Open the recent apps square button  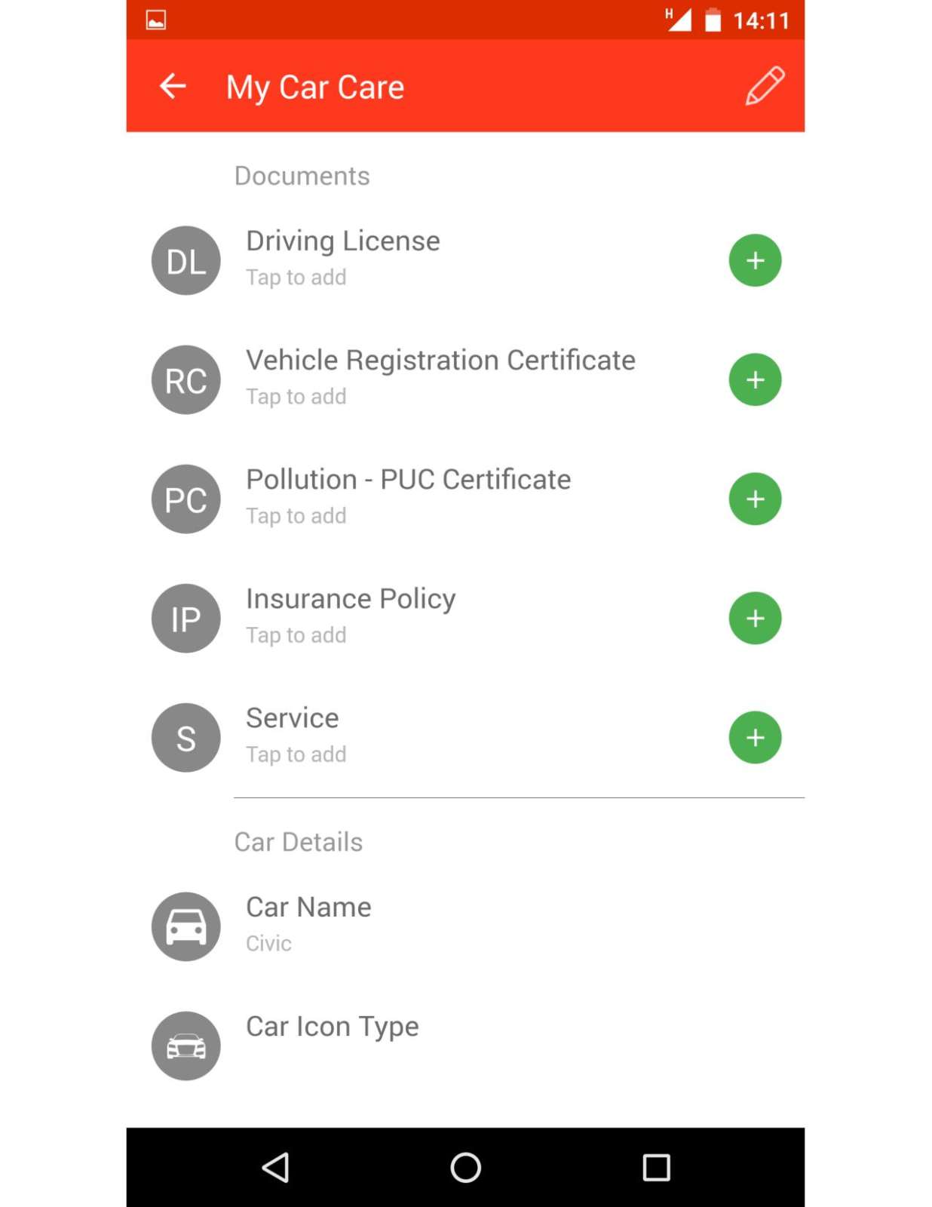coord(656,1167)
